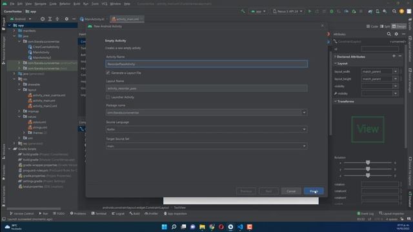Switch to activity_main.xml editor tab
The width and height of the screenshot is (413, 232).
[127, 19]
